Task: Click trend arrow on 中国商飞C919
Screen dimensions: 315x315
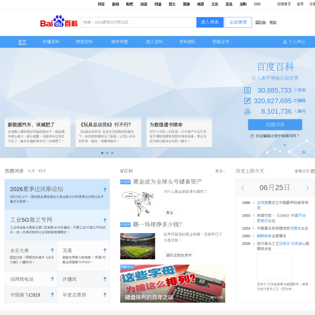Action: coord(52,295)
